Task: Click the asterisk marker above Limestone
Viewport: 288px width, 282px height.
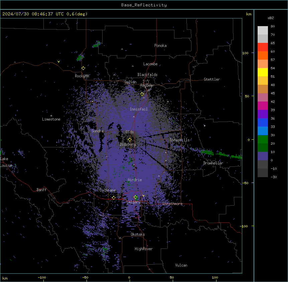Action: tap(51, 116)
